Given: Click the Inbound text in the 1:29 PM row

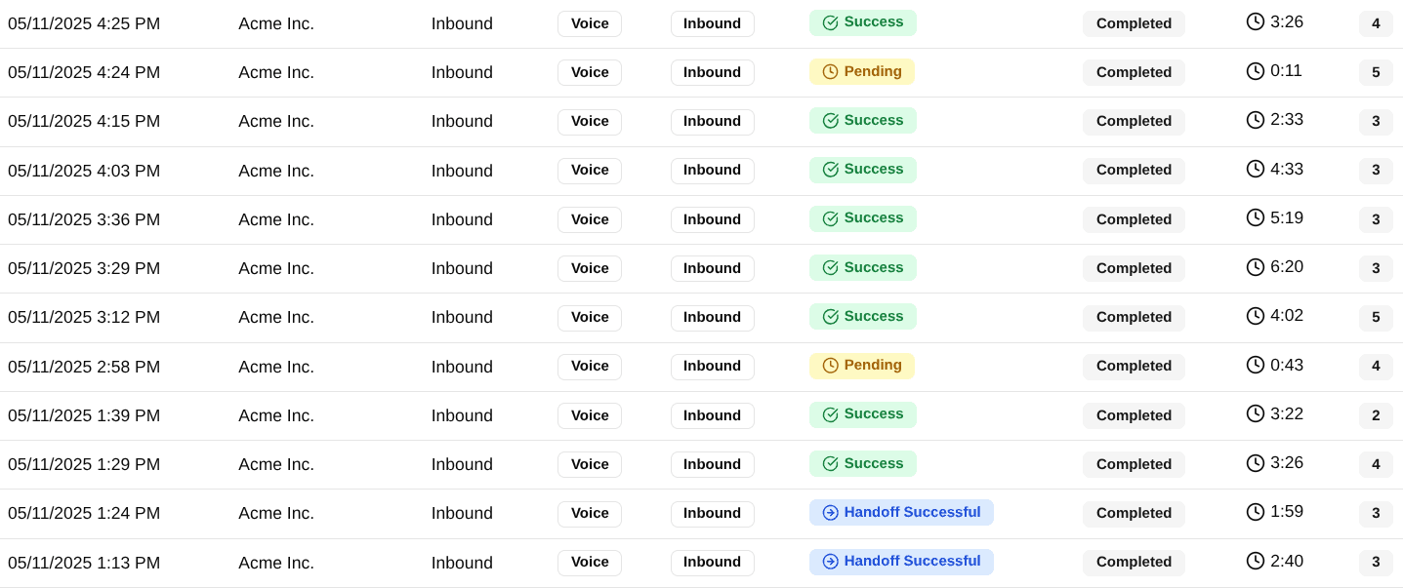Looking at the screenshot, I should coord(462,464).
